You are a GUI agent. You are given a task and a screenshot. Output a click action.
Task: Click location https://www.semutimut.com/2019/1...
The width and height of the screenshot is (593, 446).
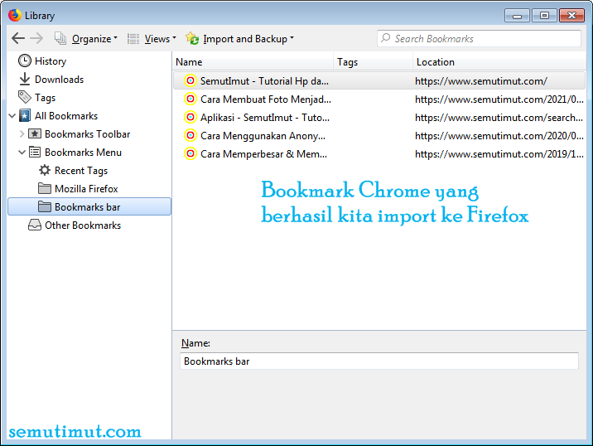click(x=499, y=154)
